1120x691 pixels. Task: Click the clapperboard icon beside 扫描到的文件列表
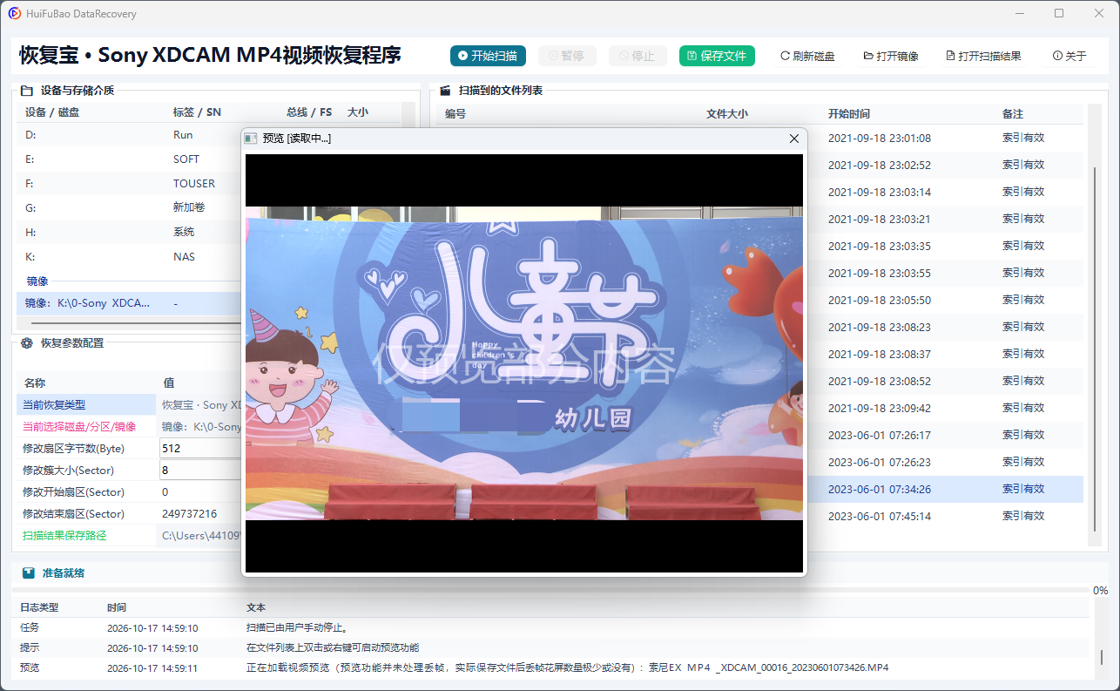coord(445,90)
